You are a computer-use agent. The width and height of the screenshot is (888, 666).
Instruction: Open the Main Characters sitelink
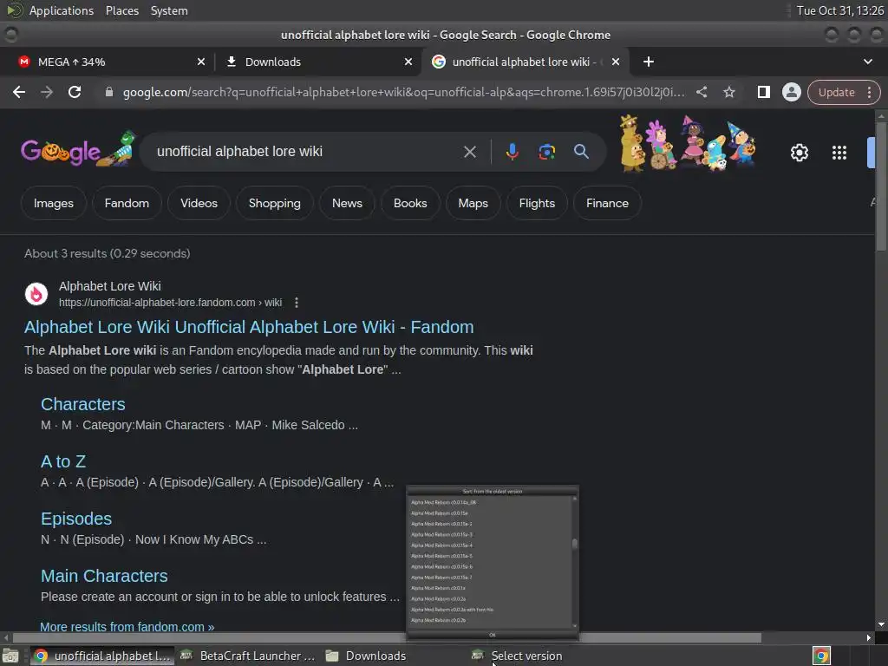pyautogui.click(x=104, y=576)
